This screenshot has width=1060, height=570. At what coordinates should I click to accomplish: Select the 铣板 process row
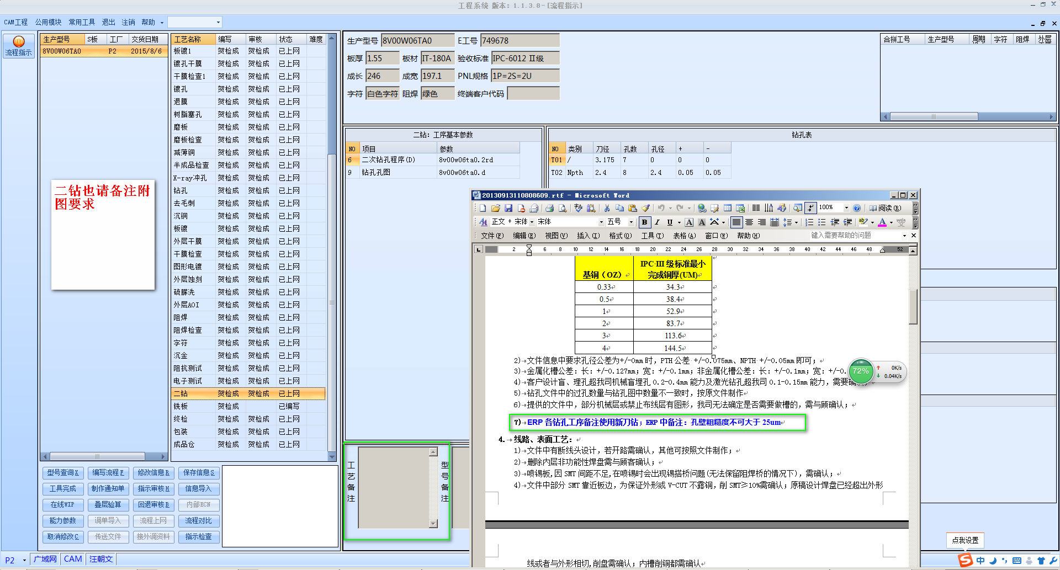tap(248, 406)
